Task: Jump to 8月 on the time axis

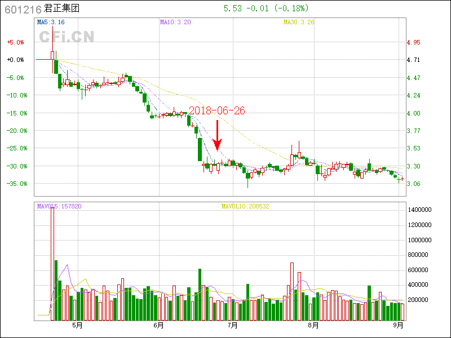Action: [313, 325]
